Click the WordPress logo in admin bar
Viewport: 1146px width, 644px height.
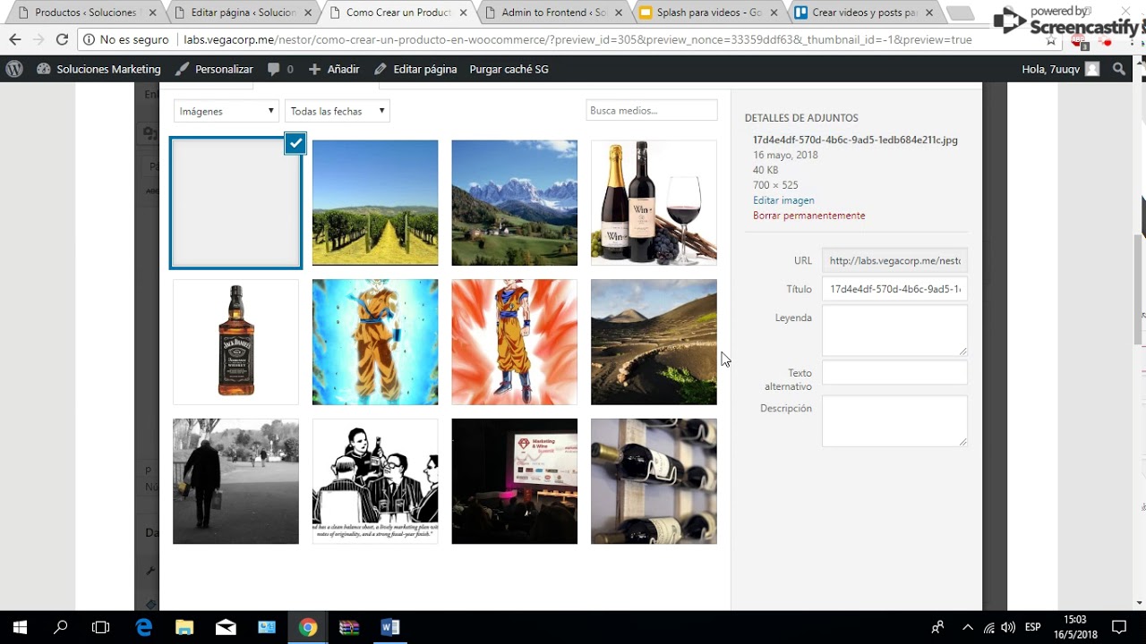pyautogui.click(x=14, y=69)
